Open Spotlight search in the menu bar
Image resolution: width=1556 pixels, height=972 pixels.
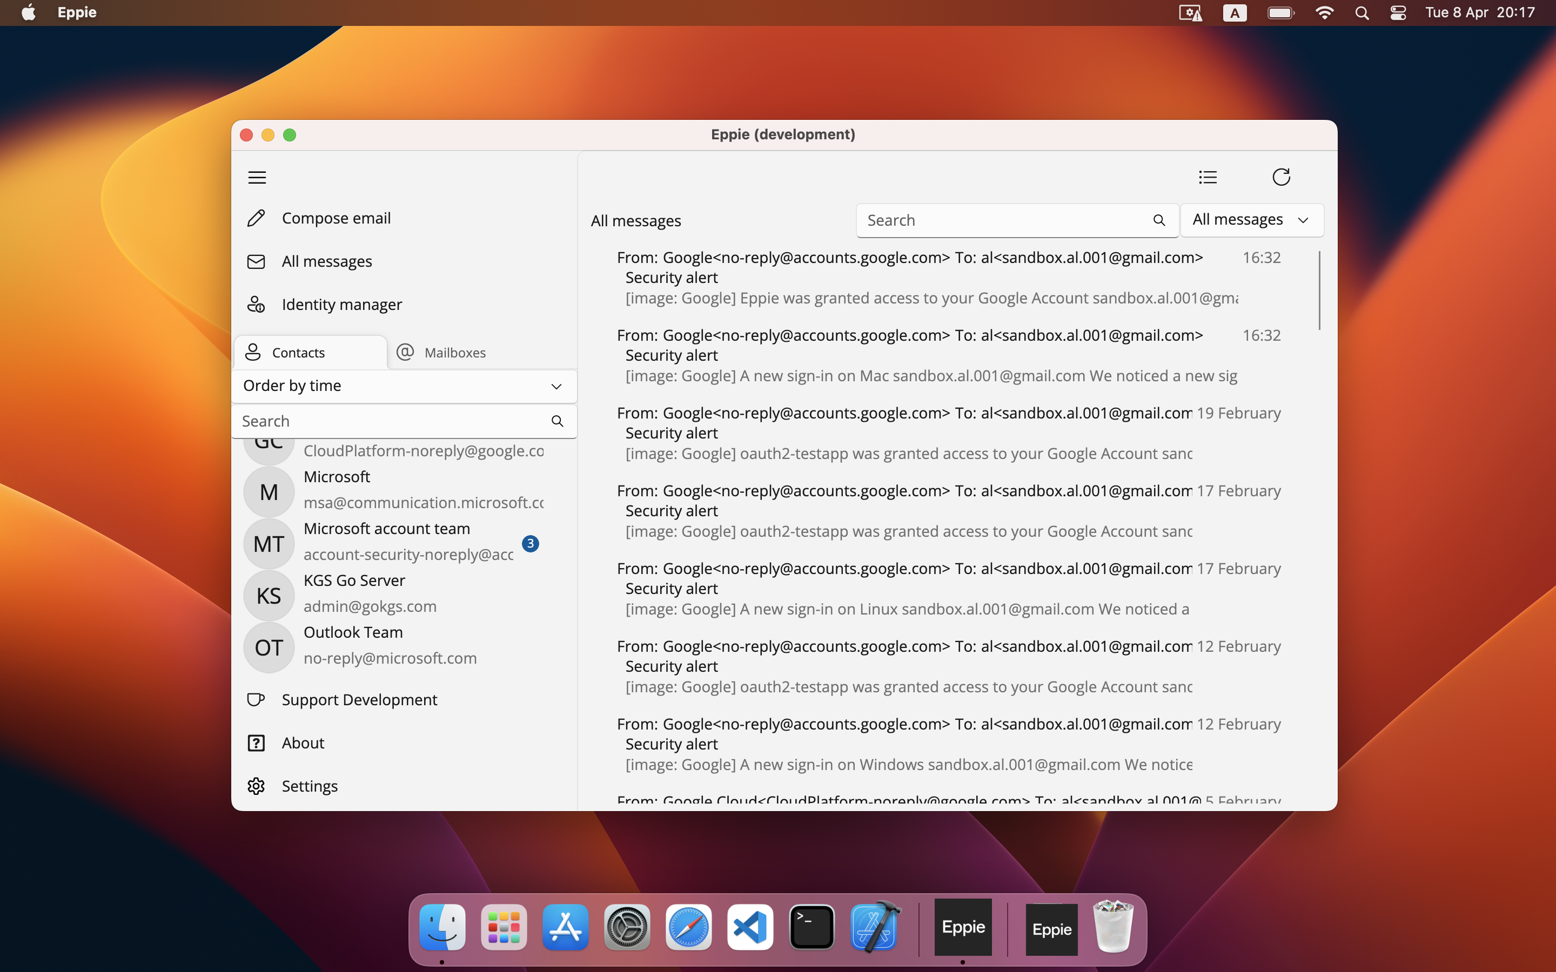point(1362,12)
